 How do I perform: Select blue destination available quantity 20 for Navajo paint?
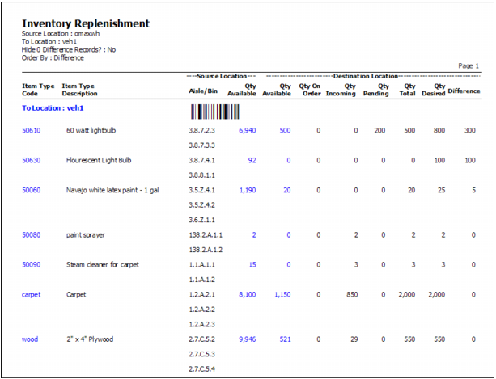tap(286, 191)
